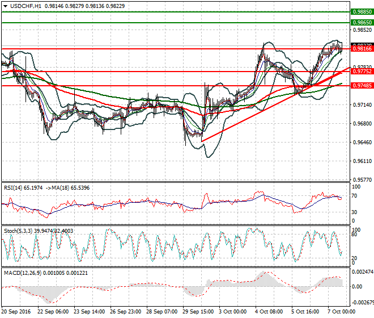Select the 0.96800 price axis value

coord(362,124)
